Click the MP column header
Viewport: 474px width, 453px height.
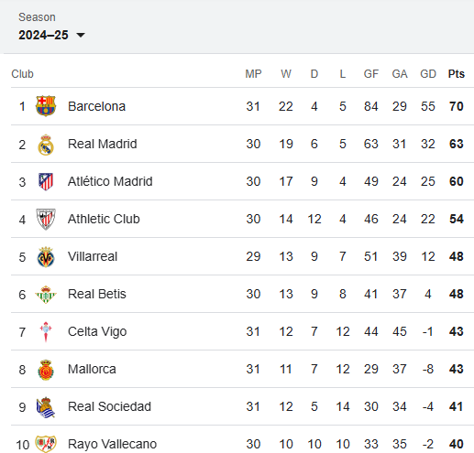253,74
